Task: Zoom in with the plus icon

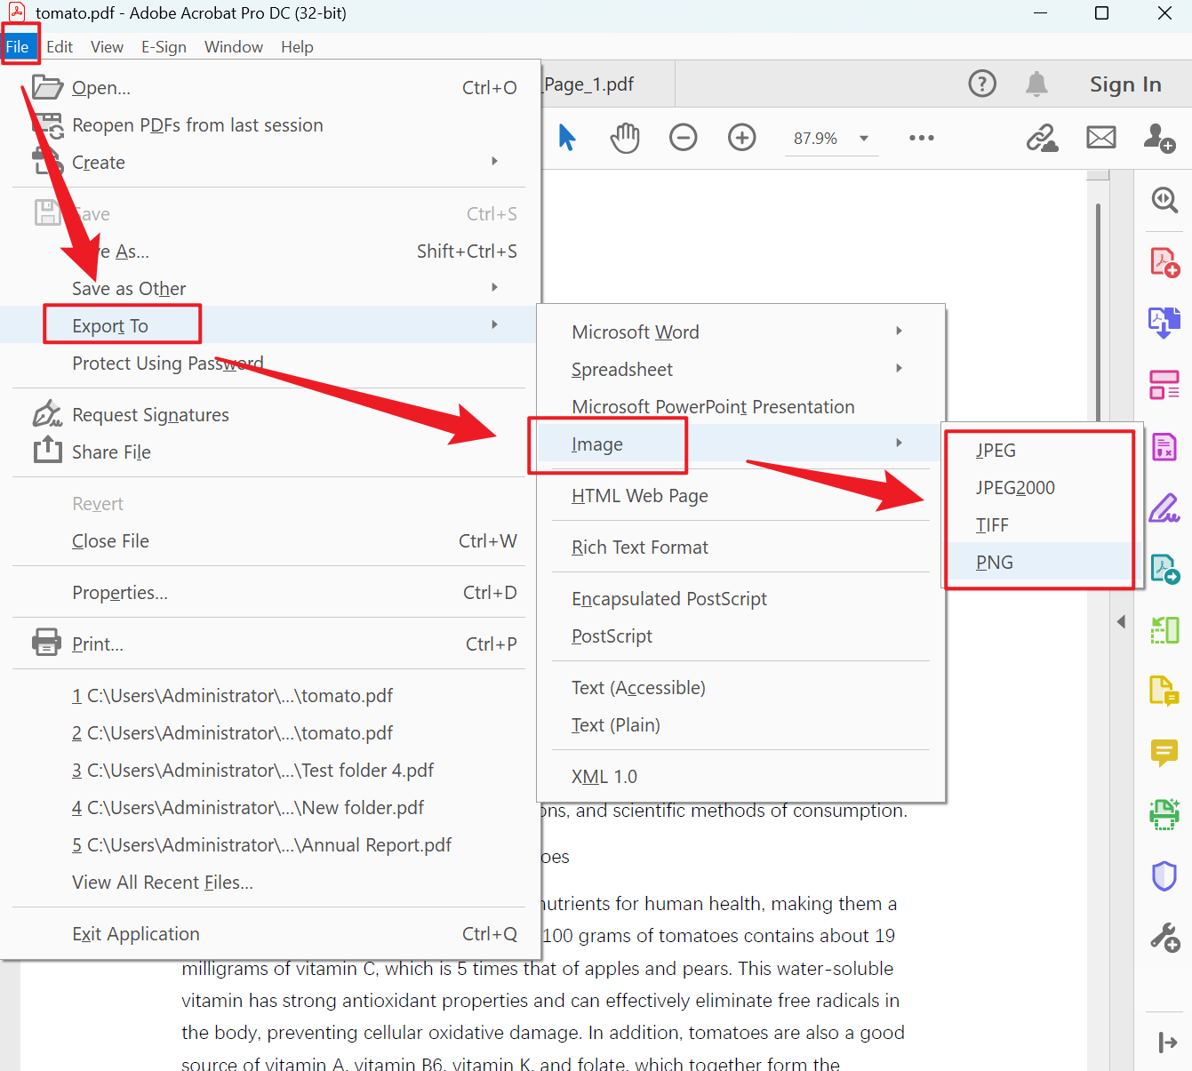Action: point(741,138)
